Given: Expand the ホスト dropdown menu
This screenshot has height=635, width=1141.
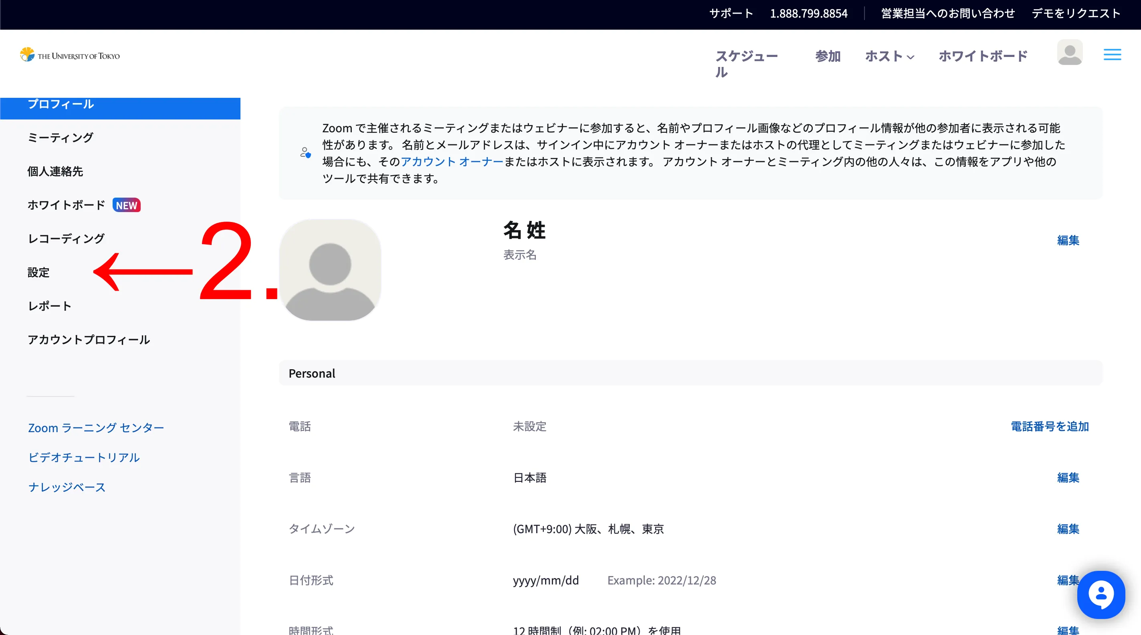Looking at the screenshot, I should coord(889,56).
